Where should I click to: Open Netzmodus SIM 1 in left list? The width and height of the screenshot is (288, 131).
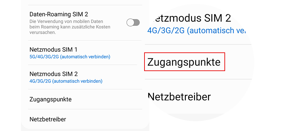click(x=53, y=50)
